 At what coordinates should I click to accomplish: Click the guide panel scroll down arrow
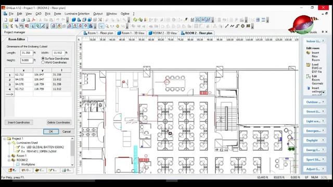click(323, 92)
